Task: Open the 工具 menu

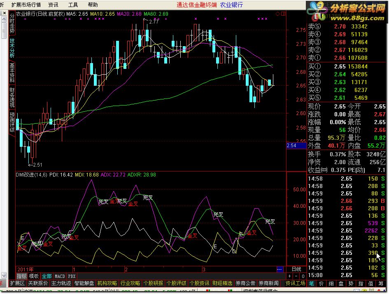Action: click(x=73, y=5)
